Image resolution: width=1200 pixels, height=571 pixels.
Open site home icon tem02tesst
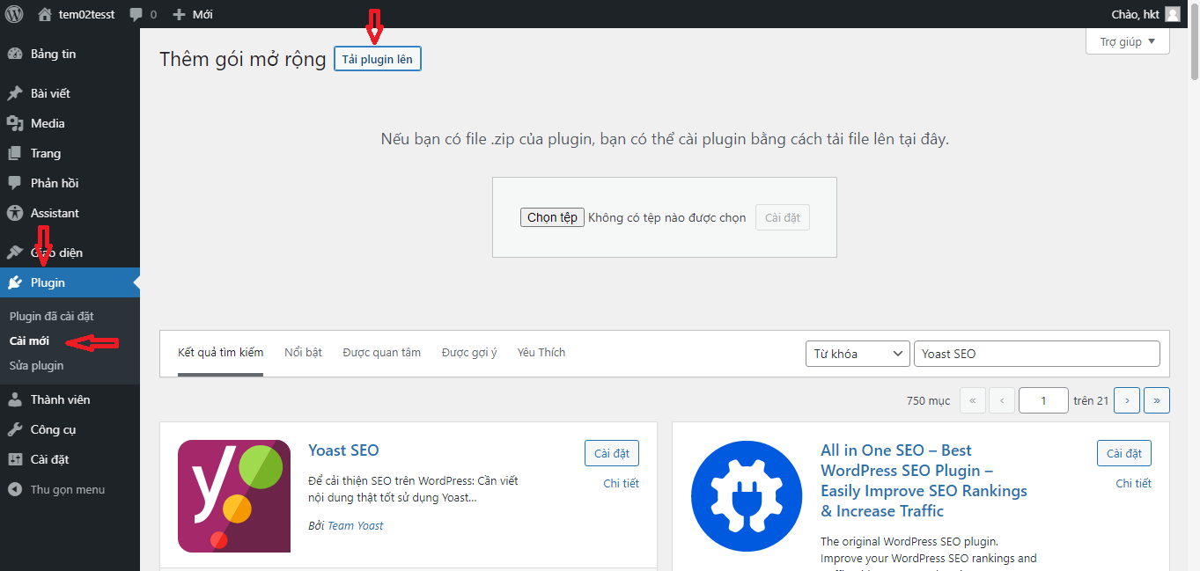point(45,14)
